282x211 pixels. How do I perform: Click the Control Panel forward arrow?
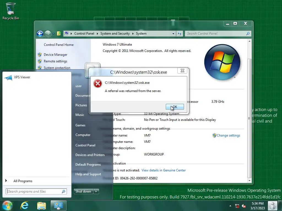[x=48, y=34]
